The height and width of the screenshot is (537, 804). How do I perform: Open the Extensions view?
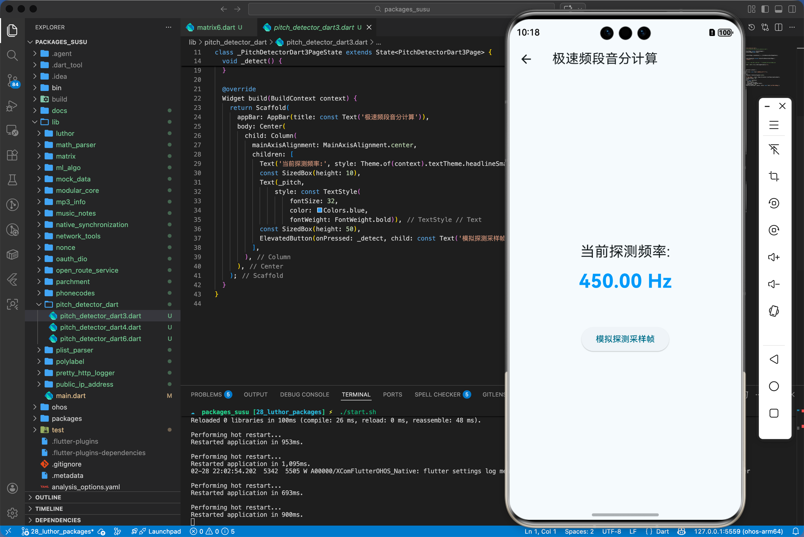point(12,155)
